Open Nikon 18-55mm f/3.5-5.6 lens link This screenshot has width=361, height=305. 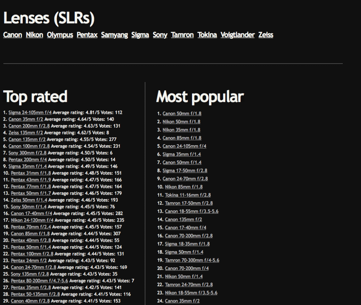pos(191,293)
